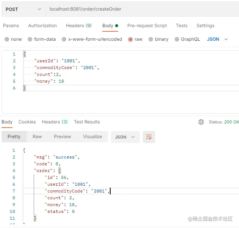
Task: Switch to the Tests tab
Action: pyautogui.click(x=181, y=26)
